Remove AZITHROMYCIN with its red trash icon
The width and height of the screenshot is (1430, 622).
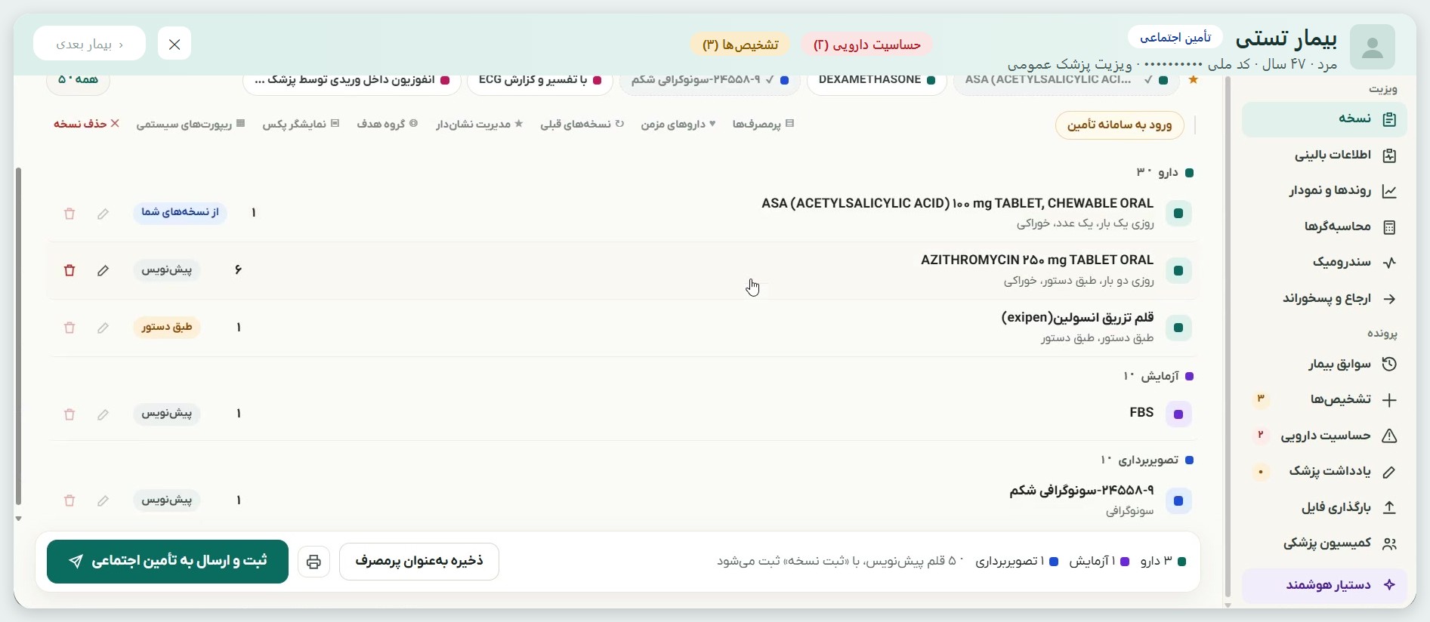pyautogui.click(x=69, y=270)
